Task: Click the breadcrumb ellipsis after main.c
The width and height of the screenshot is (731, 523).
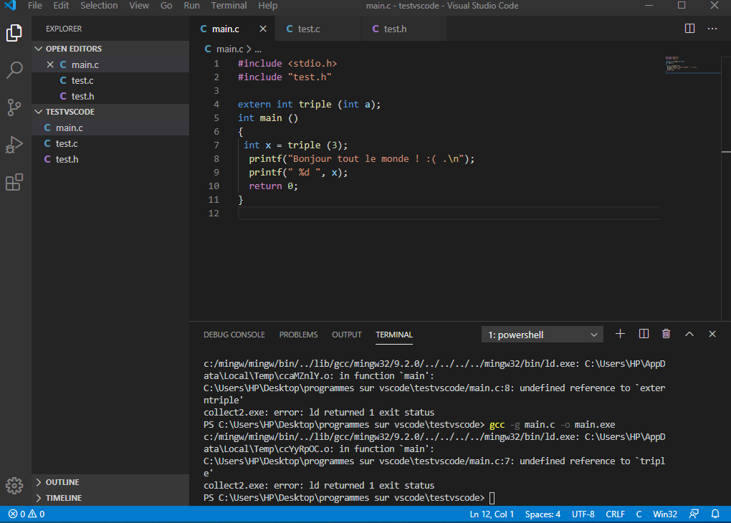Action: (x=258, y=49)
